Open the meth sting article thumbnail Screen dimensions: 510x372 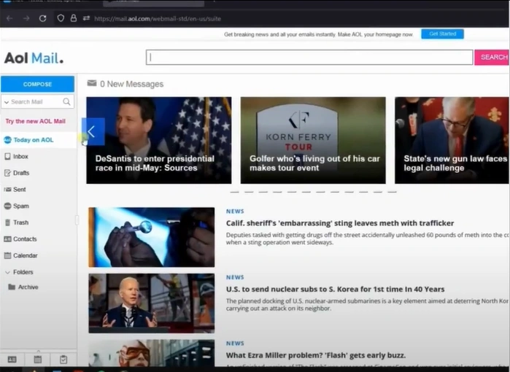pos(152,237)
